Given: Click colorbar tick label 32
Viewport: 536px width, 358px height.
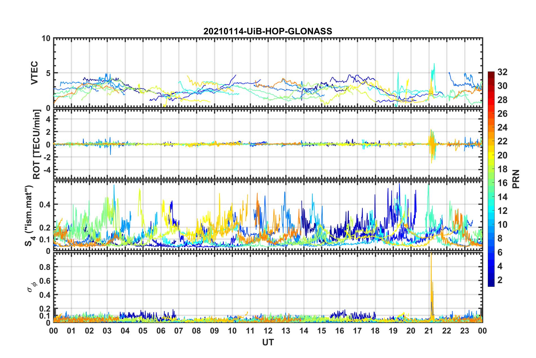Looking at the screenshot, I should point(502,72).
